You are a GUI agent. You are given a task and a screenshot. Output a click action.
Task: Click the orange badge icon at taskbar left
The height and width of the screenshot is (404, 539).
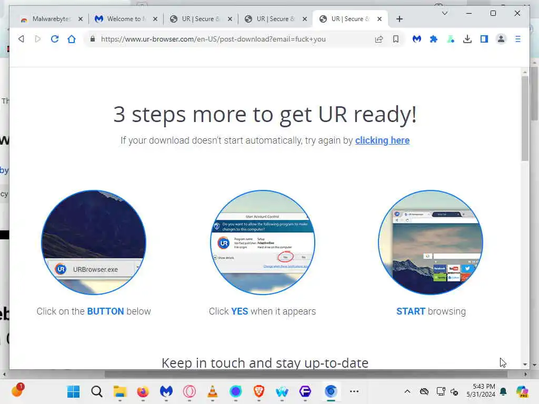click(17, 390)
